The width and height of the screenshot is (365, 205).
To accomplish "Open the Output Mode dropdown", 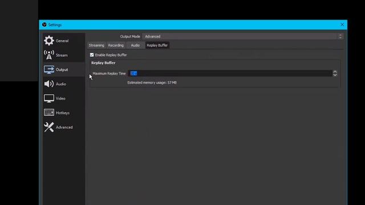I will [243, 36].
